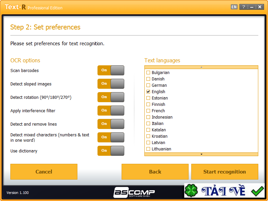This screenshot has width=268, height=201.
Task: Check the Lithuanian language checkbox
Action: click(x=148, y=149)
